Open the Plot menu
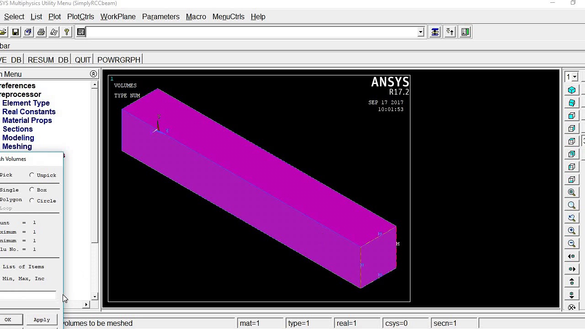Screen dimensions: 585x329 pyautogui.click(x=54, y=16)
